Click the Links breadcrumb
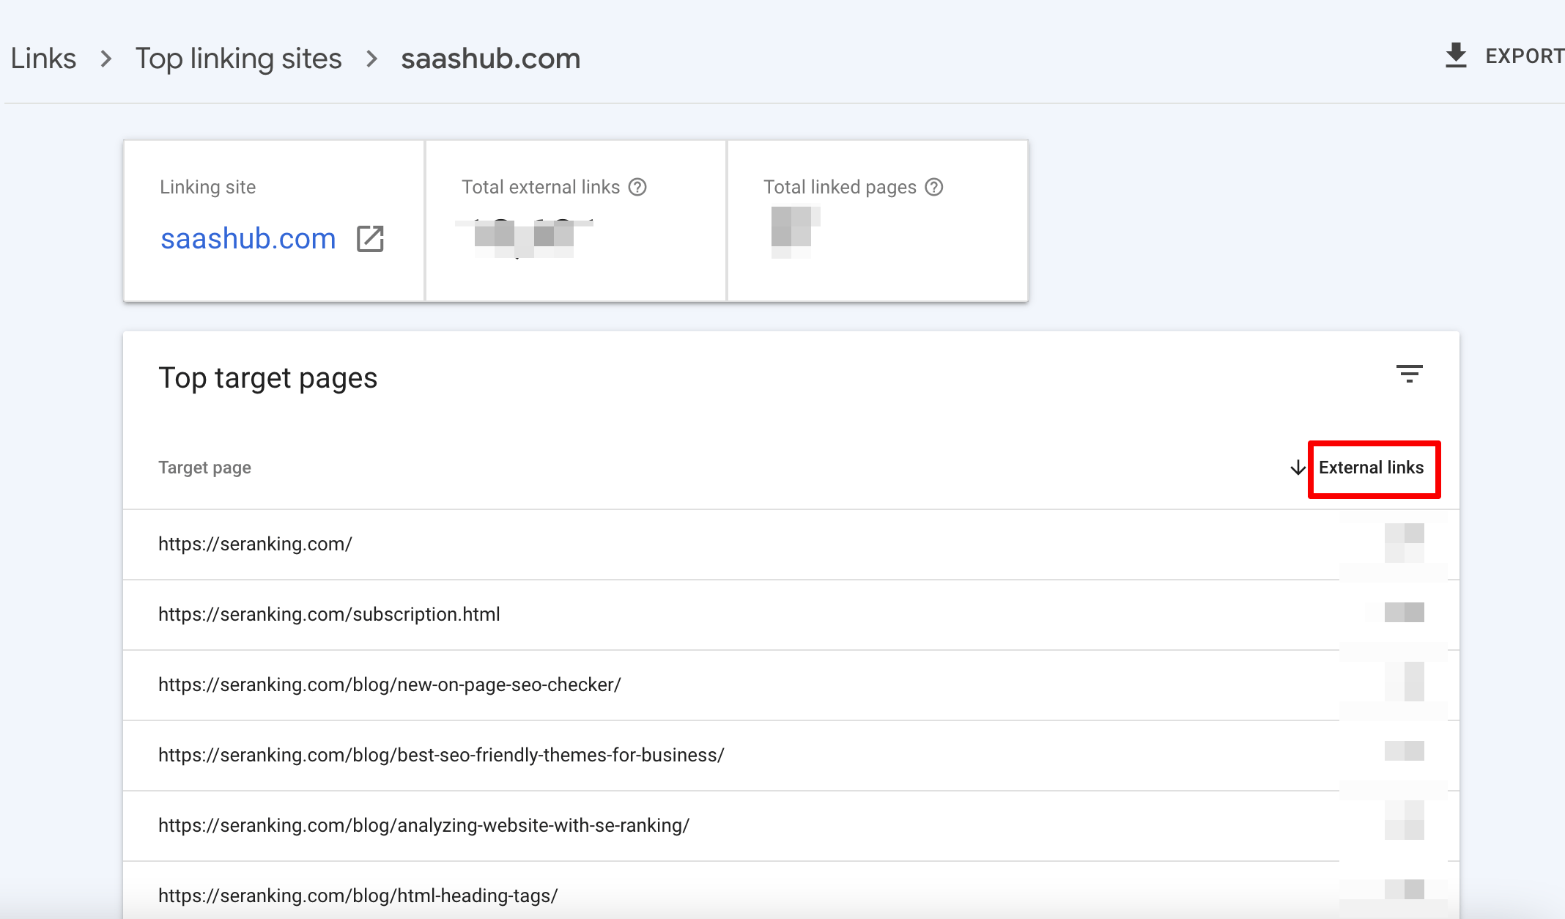This screenshot has width=1565, height=919. (43, 58)
